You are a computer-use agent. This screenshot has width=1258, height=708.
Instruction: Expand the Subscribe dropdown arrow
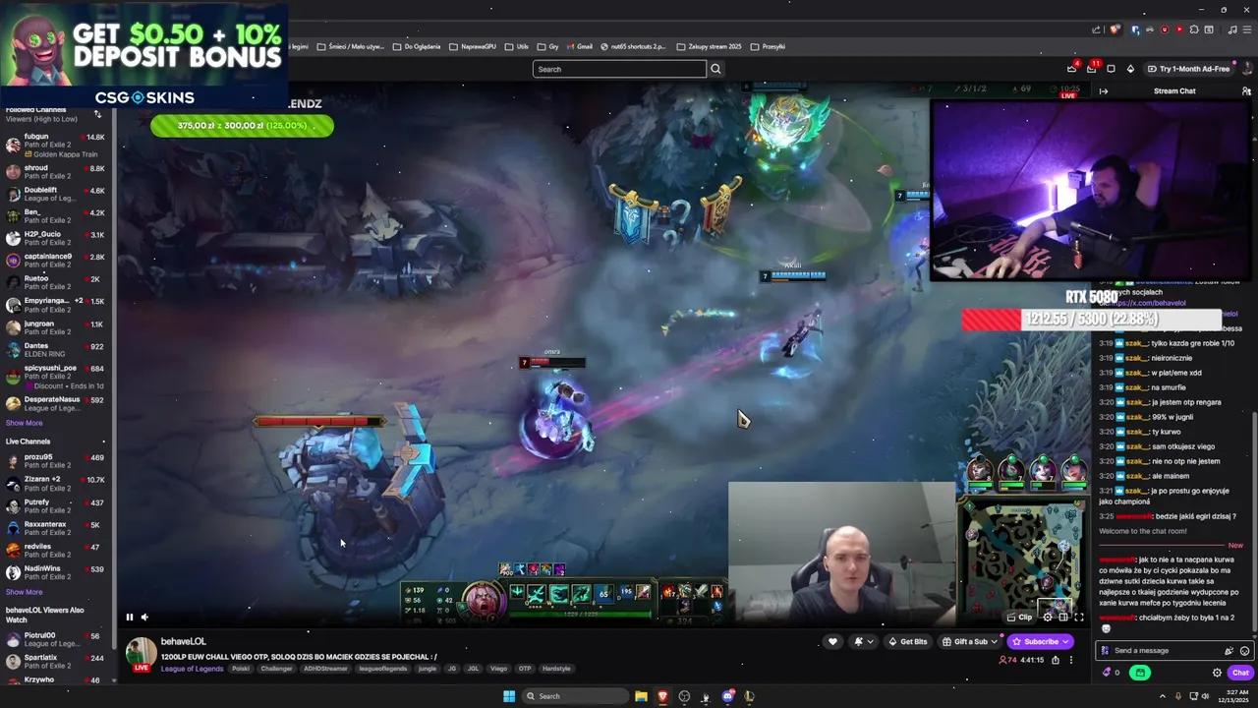pyautogui.click(x=1065, y=641)
